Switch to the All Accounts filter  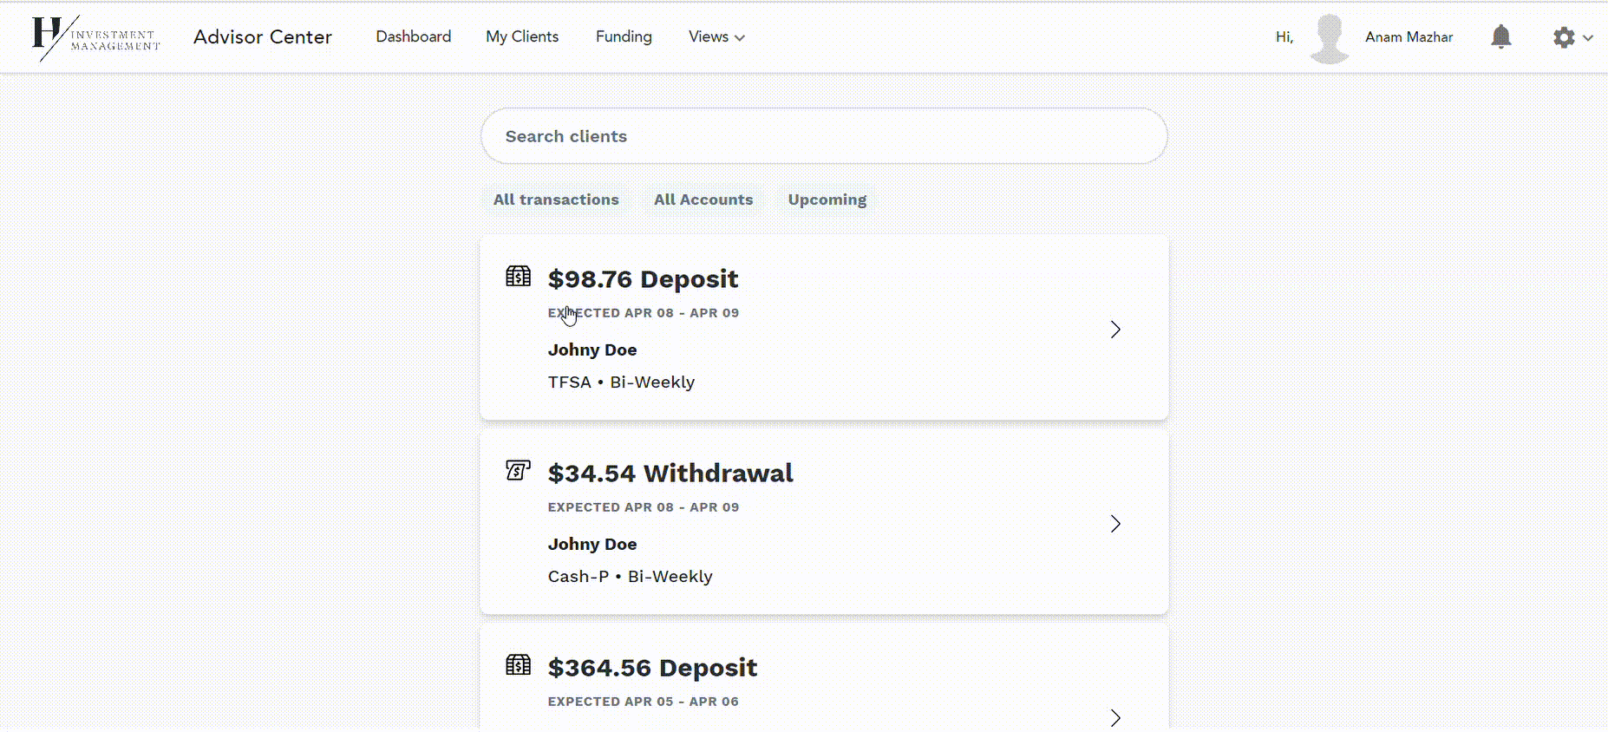point(703,199)
